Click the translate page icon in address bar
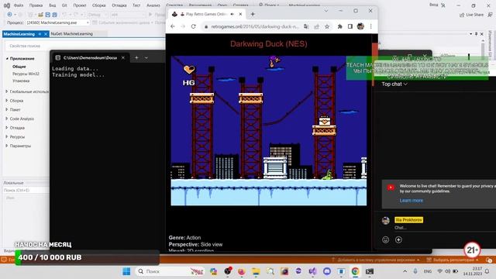This screenshot has height=279, width=496. tap(306, 26)
